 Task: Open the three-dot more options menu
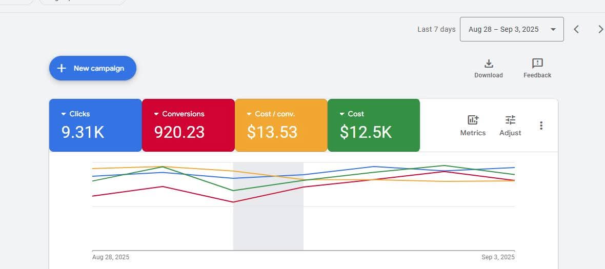tap(541, 126)
